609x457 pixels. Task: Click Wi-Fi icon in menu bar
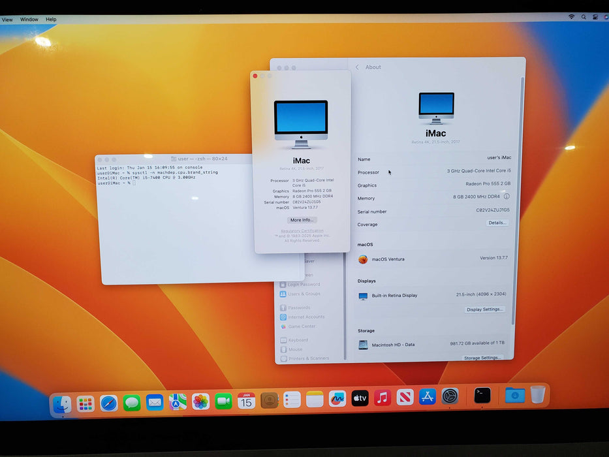571,17
